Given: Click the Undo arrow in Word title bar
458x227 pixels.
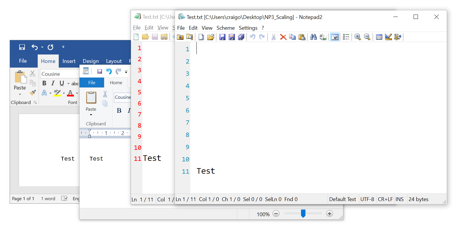Looking at the screenshot, I should click(34, 47).
